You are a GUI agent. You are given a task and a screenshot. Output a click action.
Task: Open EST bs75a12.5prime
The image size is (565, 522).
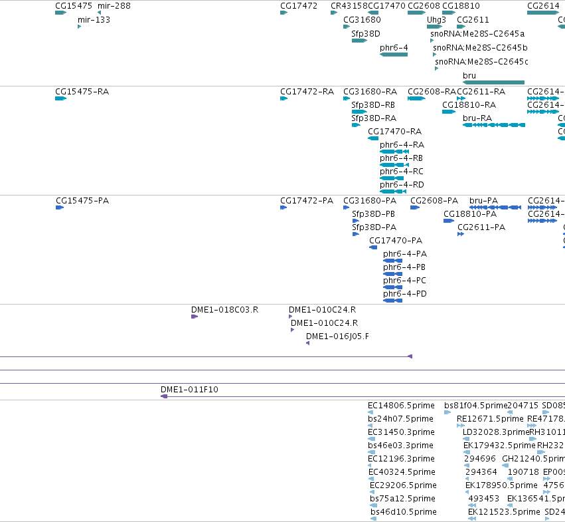pos(374,506)
